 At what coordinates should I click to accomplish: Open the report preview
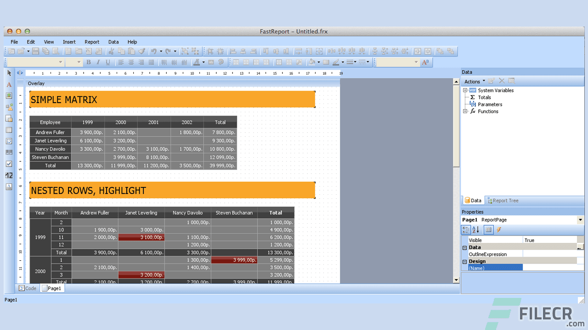coord(56,51)
